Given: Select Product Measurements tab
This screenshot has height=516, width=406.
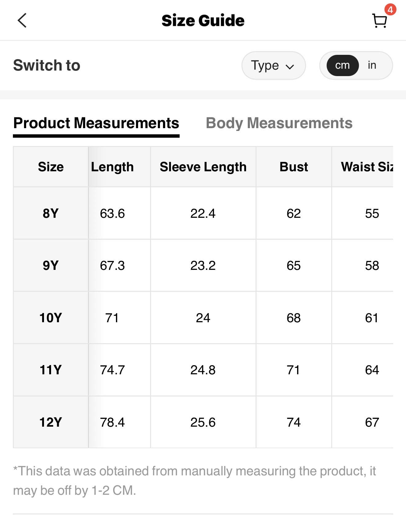Looking at the screenshot, I should point(96,123).
